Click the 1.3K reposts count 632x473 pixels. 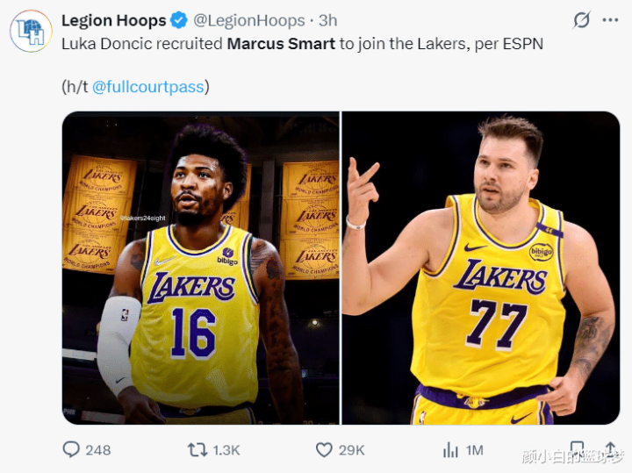pos(226,449)
